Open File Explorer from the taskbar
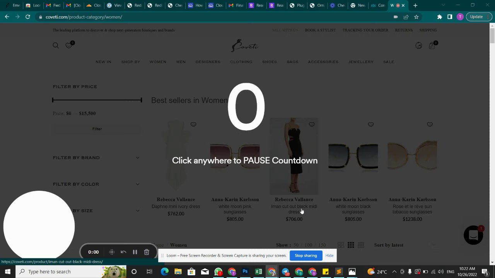 [x=178, y=271]
